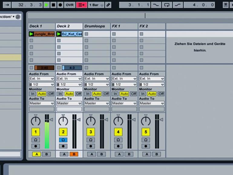Image resolution: width=233 pixels, height=175 pixels.
Task: Set Deck 2 monitor to Off
Action: click(x=78, y=94)
